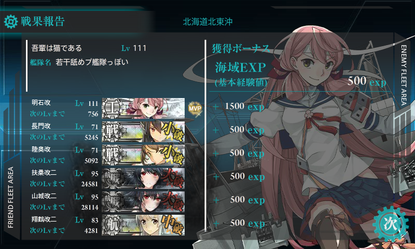Click the 1500 exp bonus entry

coord(245,106)
